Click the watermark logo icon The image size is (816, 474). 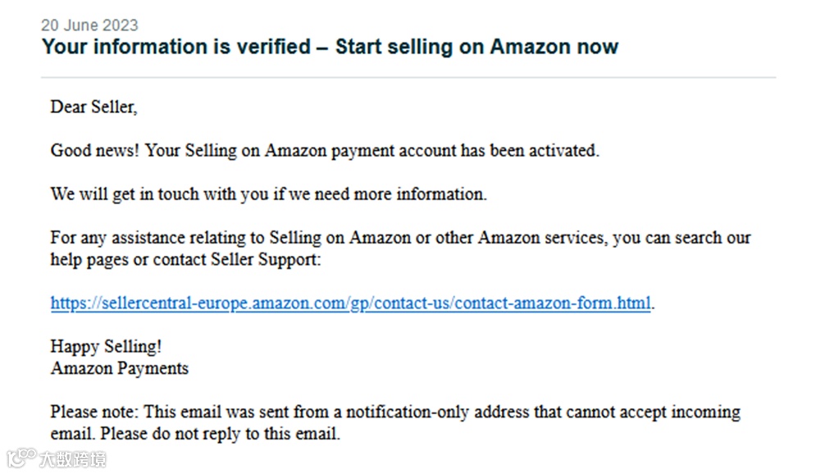pyautogui.click(x=21, y=457)
